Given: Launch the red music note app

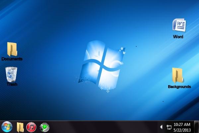Looking at the screenshot, I should pos(31,127).
